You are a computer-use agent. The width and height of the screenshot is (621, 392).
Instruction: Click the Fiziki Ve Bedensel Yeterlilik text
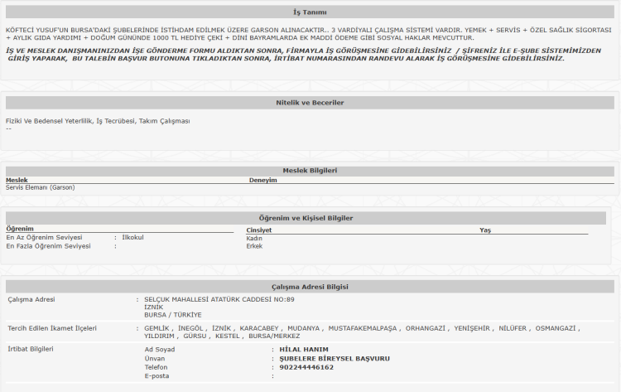[98, 121]
